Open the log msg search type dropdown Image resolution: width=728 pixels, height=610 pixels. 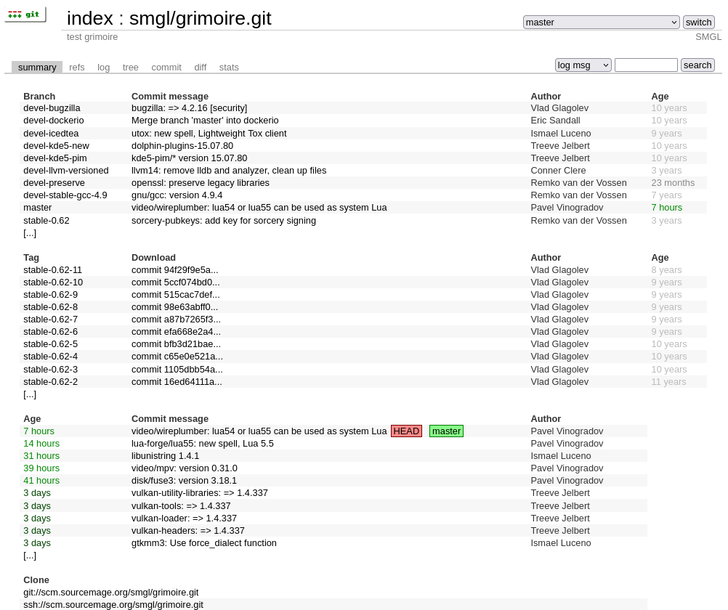point(583,65)
